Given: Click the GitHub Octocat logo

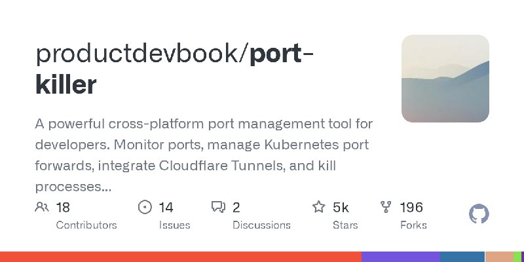Looking at the screenshot, I should click(x=479, y=214).
